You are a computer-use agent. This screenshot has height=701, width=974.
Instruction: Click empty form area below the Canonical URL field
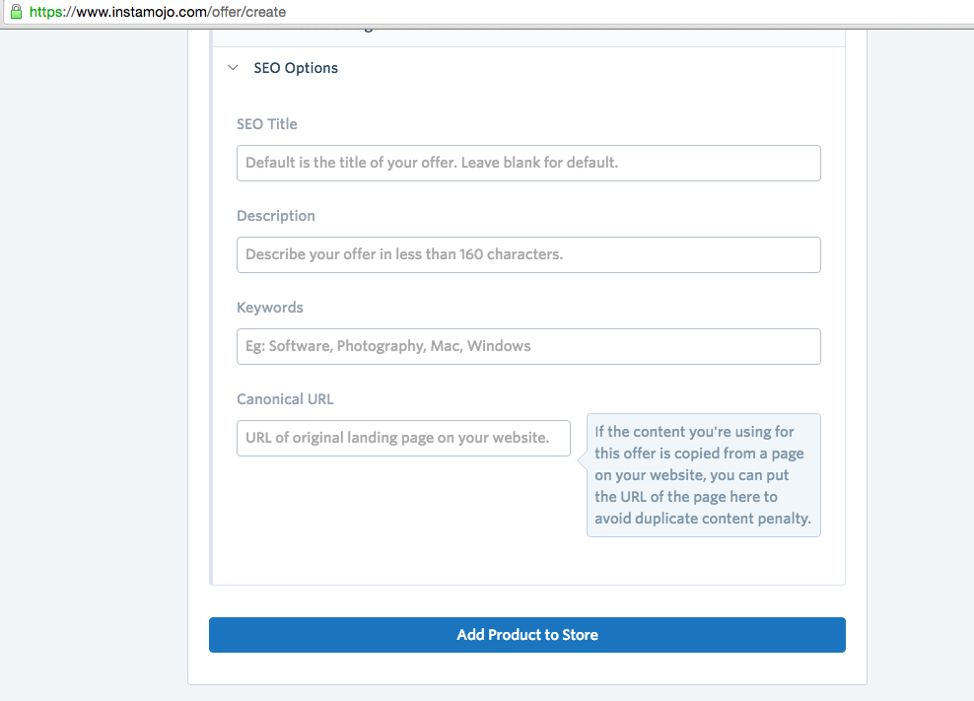pos(394,523)
